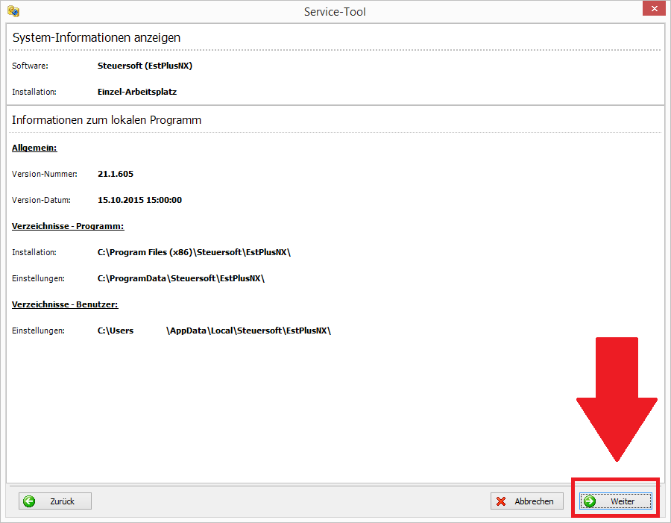
Task: Select the ProgramData settings path
Action: (x=181, y=278)
